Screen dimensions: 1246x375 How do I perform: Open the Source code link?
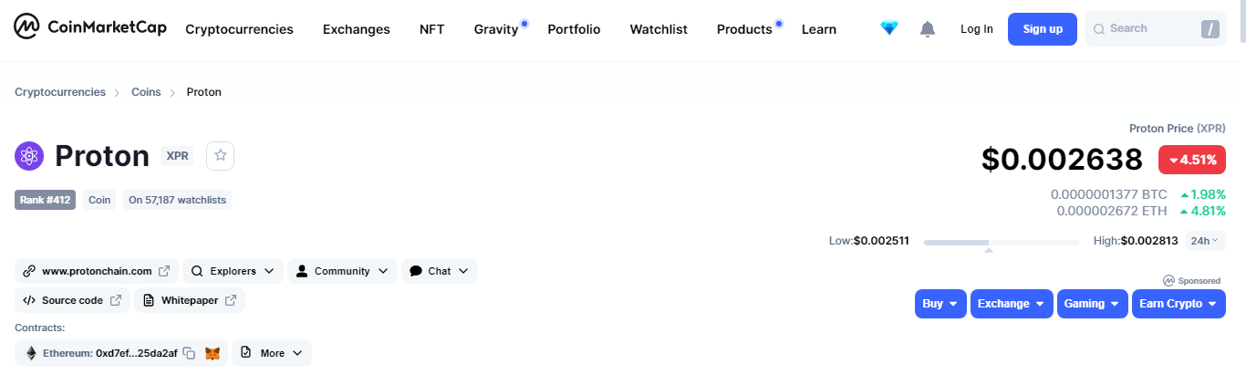pos(72,300)
